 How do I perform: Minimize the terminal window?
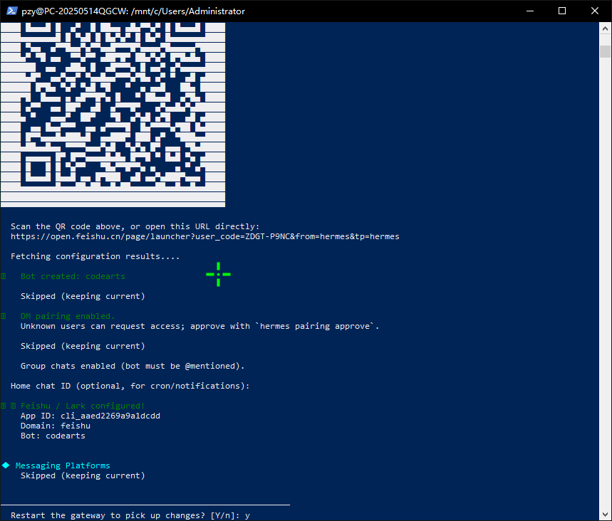coord(529,11)
